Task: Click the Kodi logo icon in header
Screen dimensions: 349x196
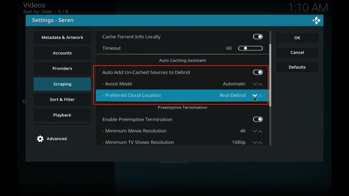Action: [316, 20]
